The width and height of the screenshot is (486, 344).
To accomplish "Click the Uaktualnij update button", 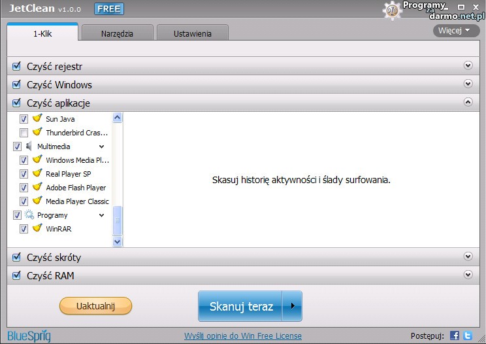I will pos(95,306).
